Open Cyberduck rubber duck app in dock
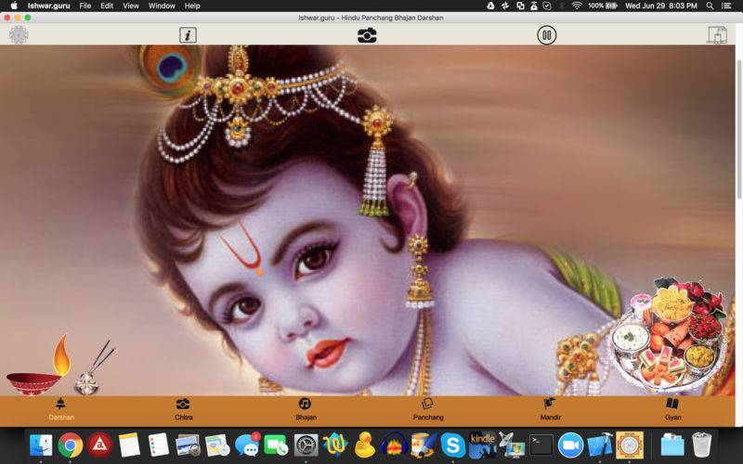Image resolution: width=743 pixels, height=464 pixels. click(365, 445)
